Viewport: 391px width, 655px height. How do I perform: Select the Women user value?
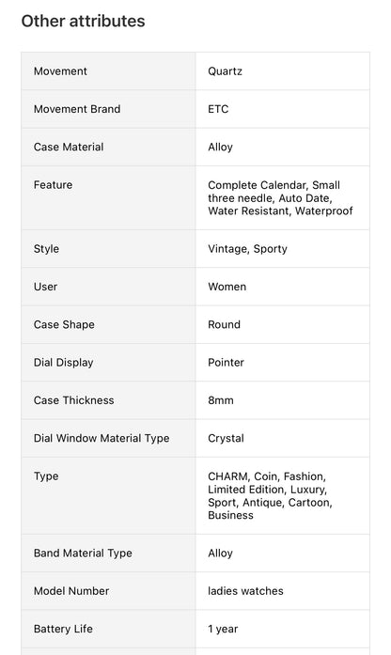click(x=227, y=287)
